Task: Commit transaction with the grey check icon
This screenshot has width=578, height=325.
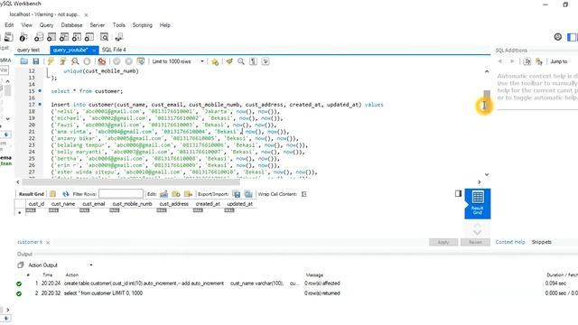Action: [117, 61]
